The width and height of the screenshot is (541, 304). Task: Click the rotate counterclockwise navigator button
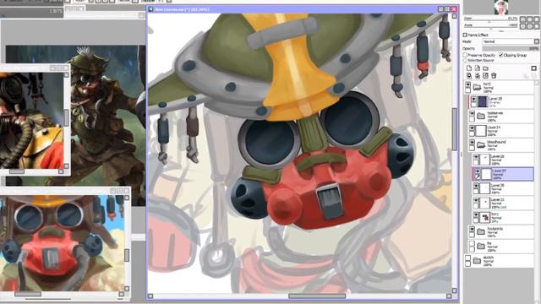(522, 26)
